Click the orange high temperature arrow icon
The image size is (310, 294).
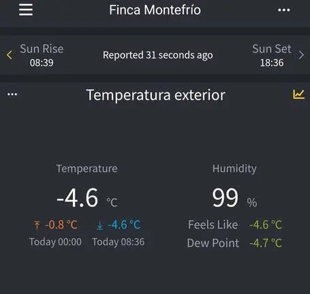37,225
